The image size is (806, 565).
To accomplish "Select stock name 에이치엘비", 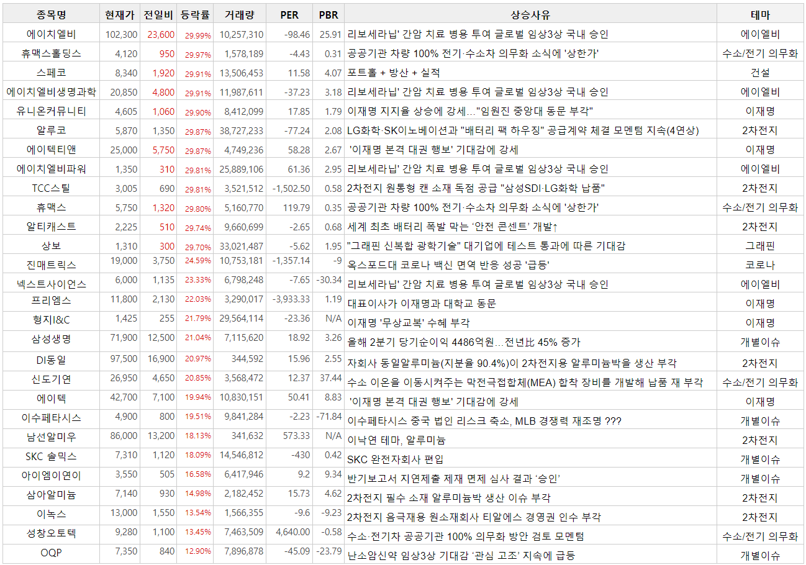I will pos(51,34).
